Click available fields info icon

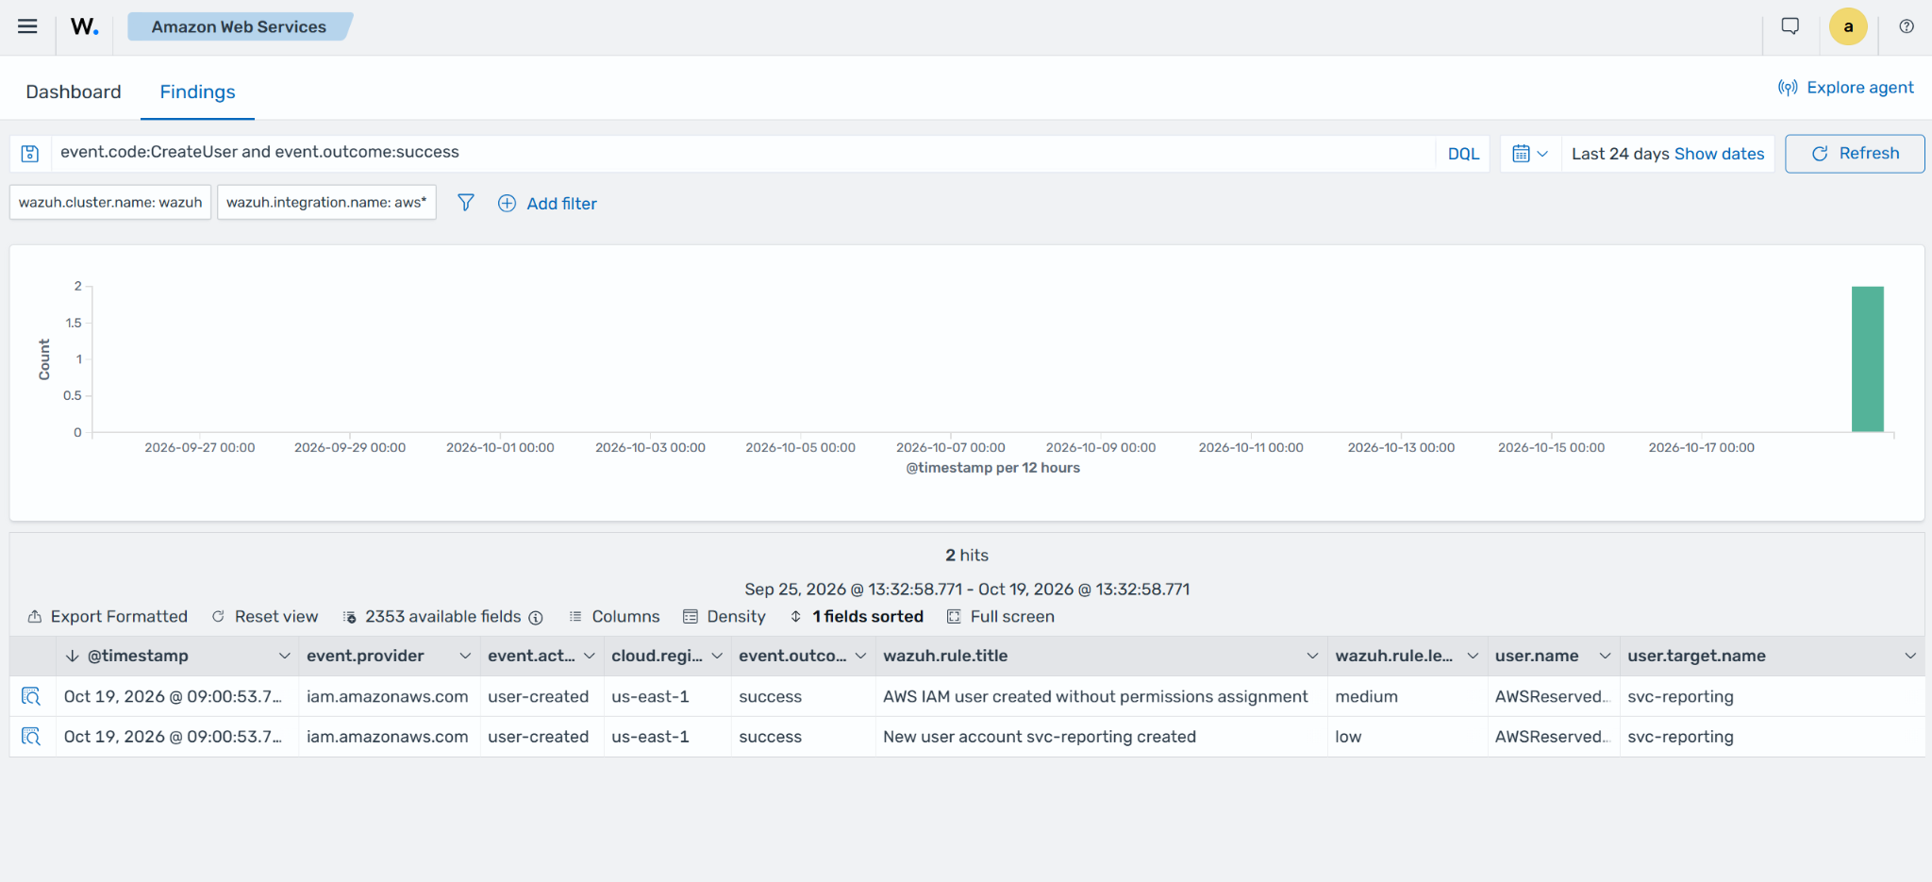point(536,618)
